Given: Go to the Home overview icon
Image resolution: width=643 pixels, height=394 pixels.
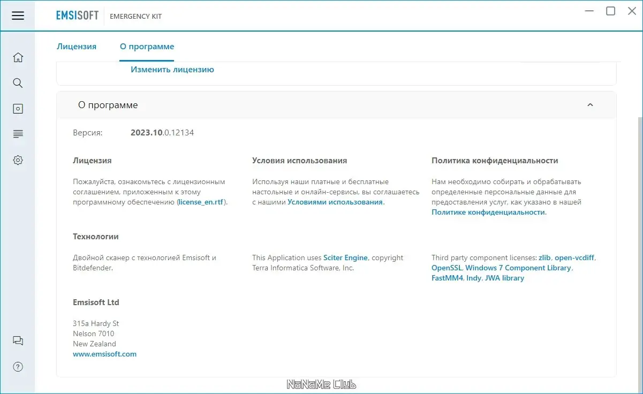Looking at the screenshot, I should tap(18, 57).
